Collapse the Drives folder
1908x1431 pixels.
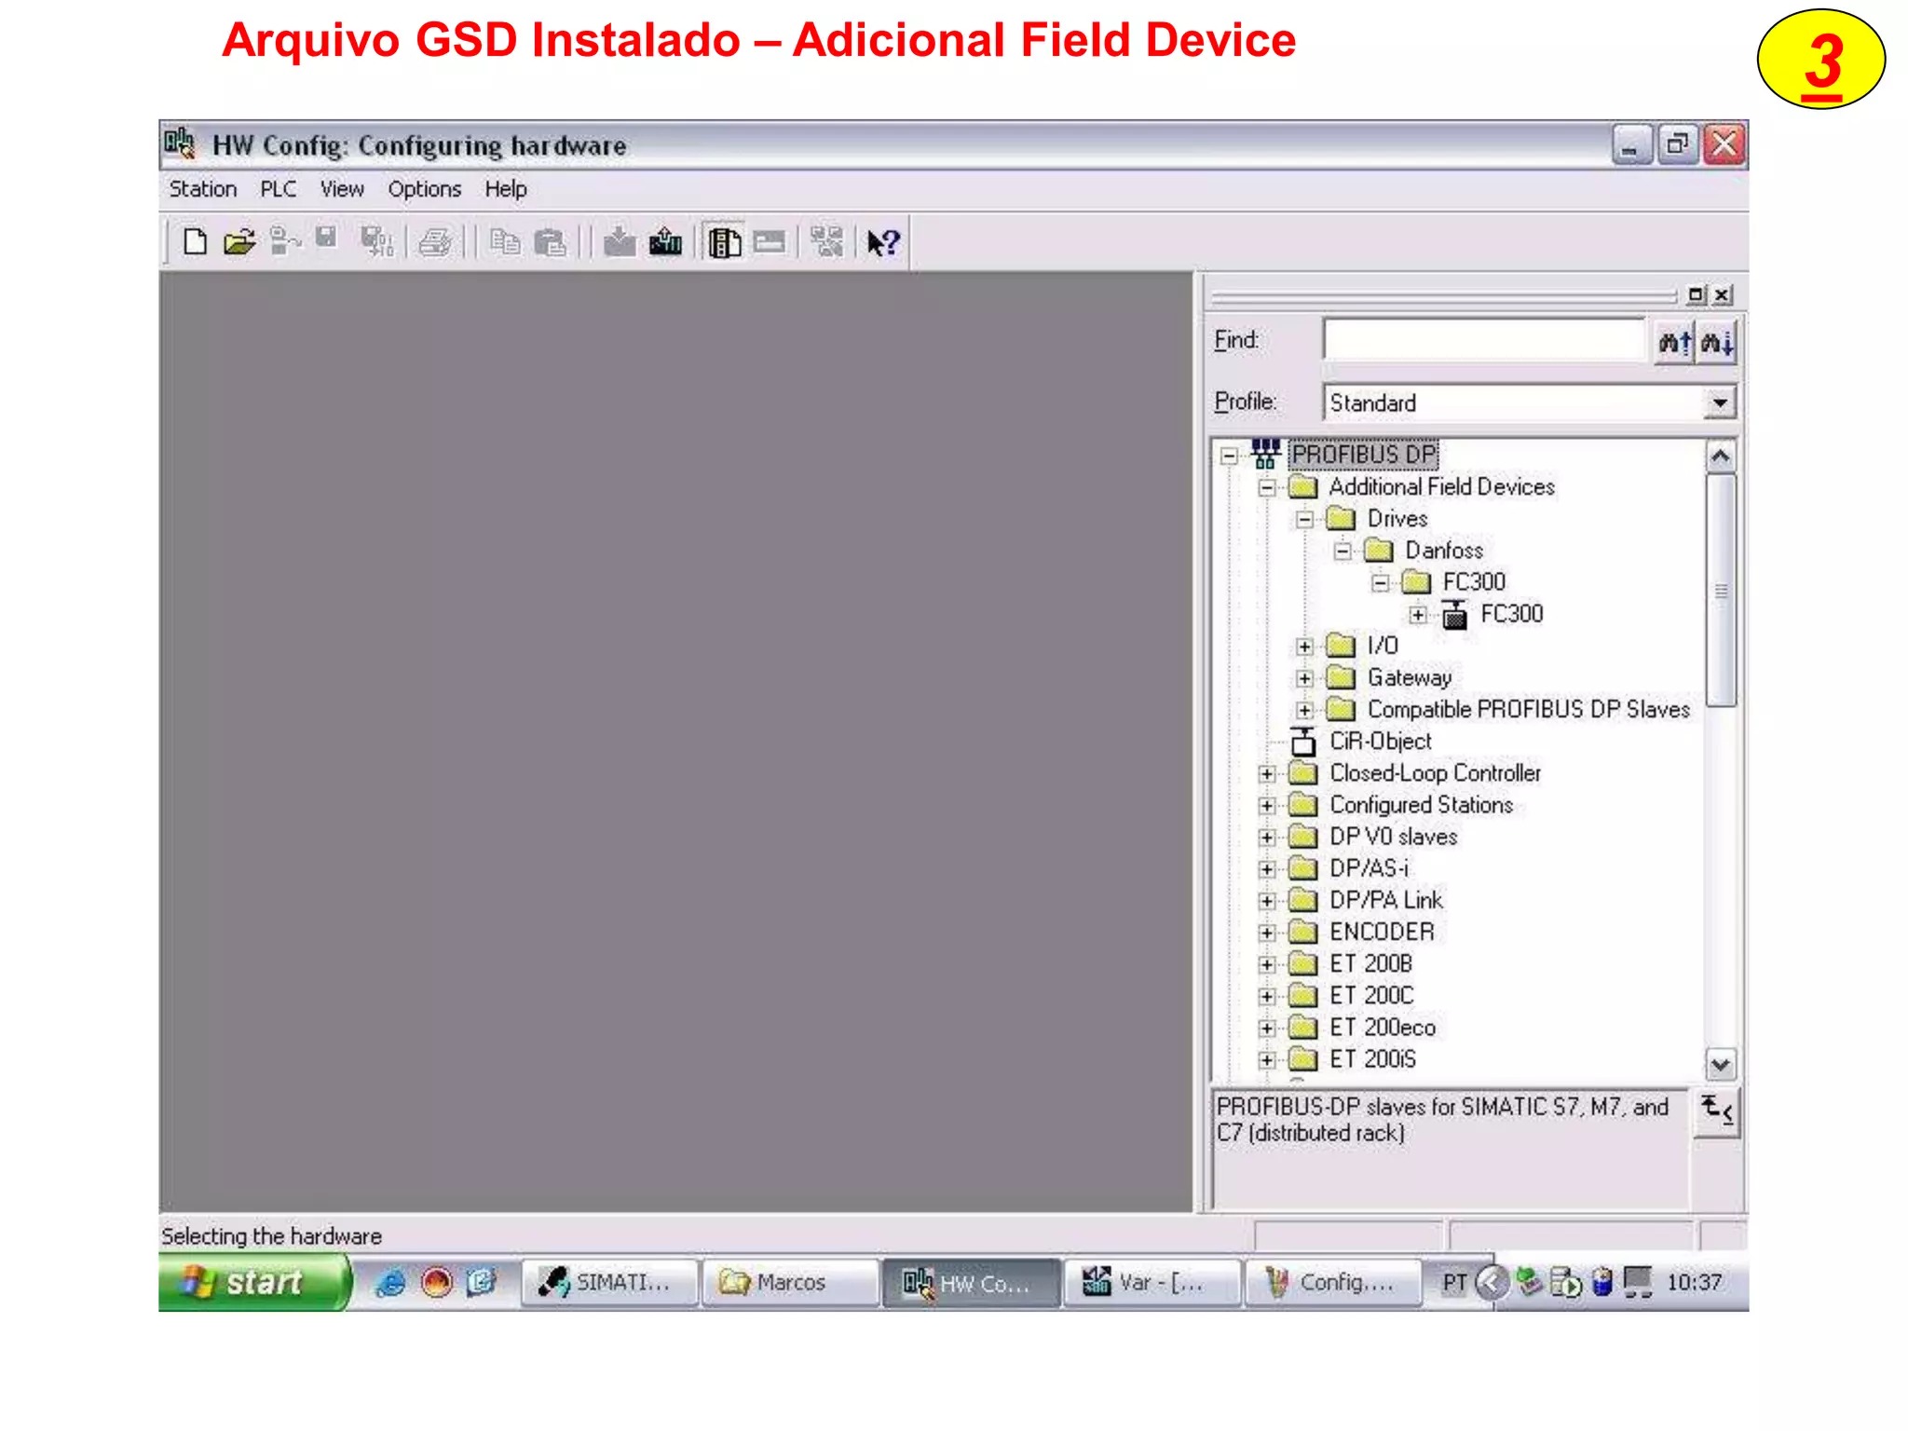pyautogui.click(x=1305, y=519)
